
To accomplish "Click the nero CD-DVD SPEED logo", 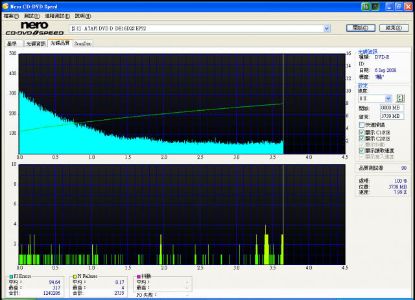I will point(34,29).
